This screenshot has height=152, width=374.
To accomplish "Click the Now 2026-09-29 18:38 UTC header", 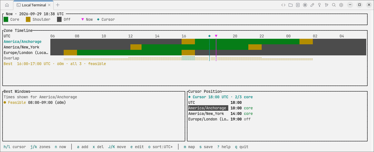I will pyautogui.click(x=35, y=14).
